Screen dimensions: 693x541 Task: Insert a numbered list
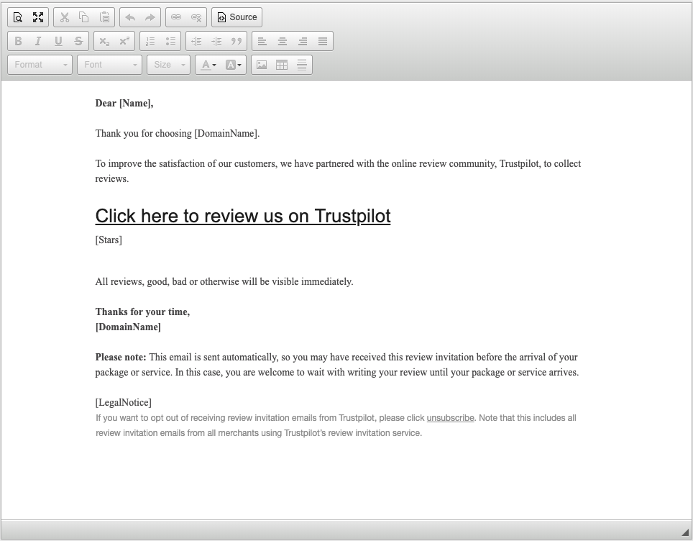pos(150,41)
